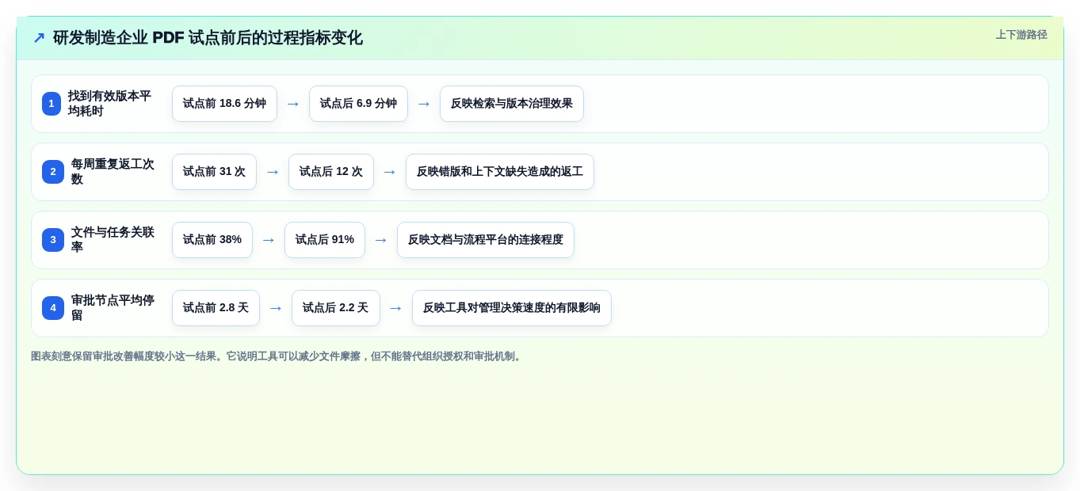Click the 试点前 18.6 分钟 chip
The width and height of the screenshot is (1080, 491).
[x=224, y=104]
